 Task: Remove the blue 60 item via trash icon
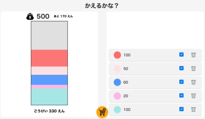(x=193, y=82)
